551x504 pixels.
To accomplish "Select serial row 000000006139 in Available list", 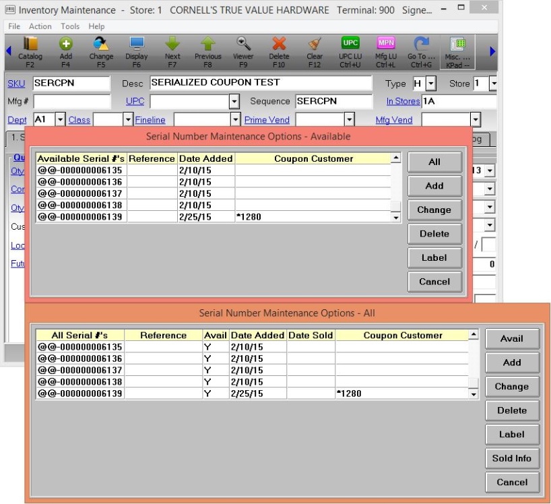I will pos(79,217).
